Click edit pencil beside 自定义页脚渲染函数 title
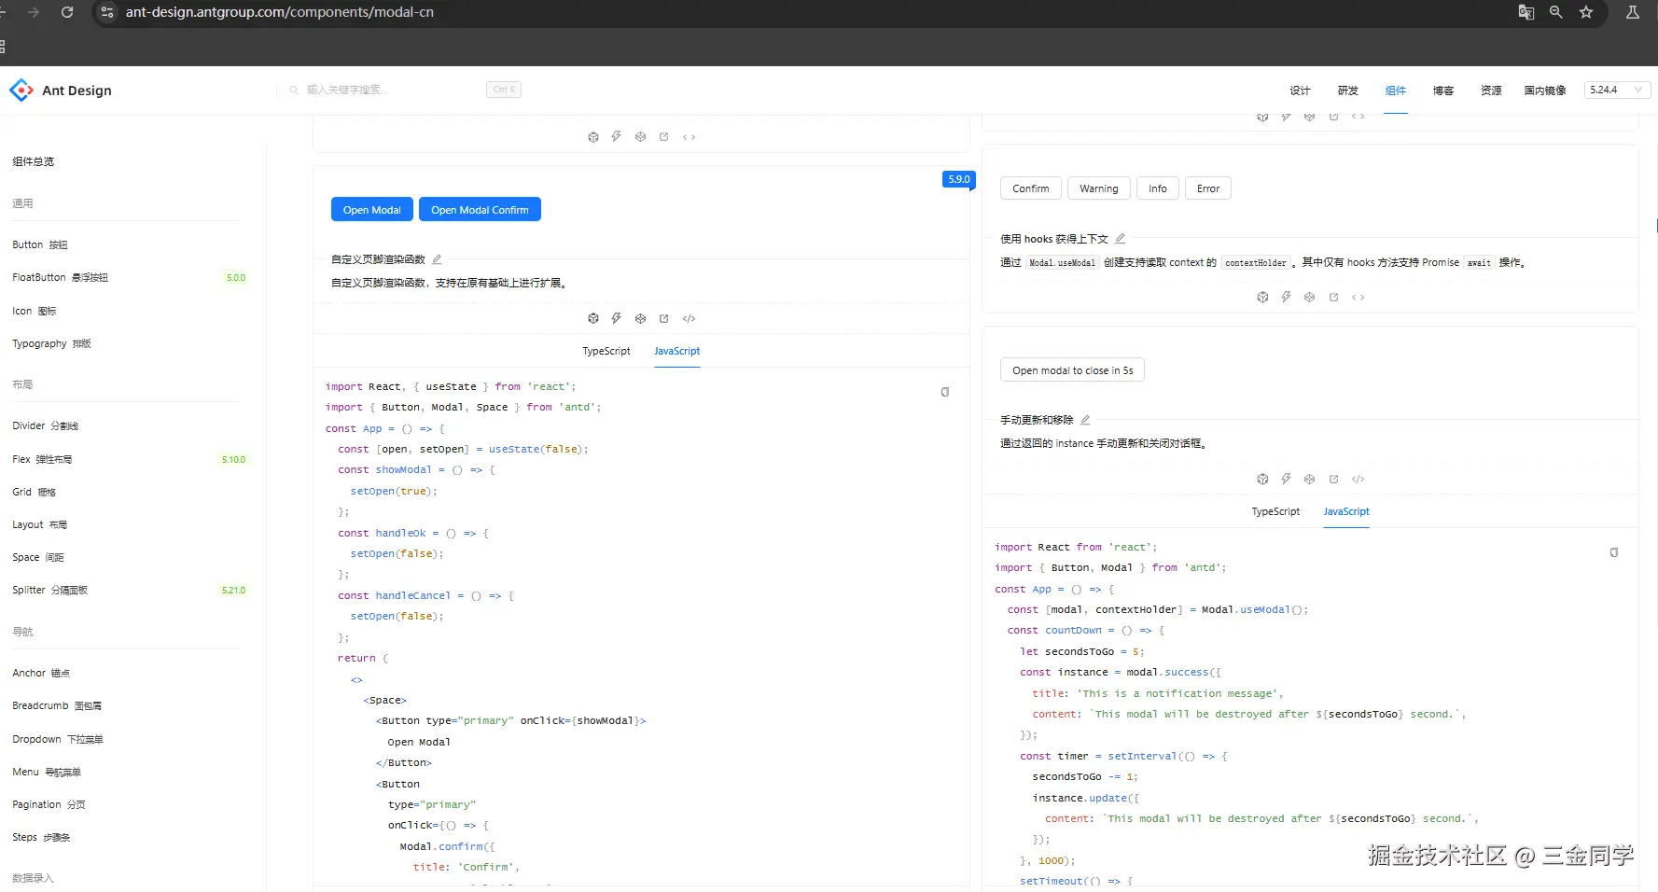The image size is (1658, 892). 437,259
